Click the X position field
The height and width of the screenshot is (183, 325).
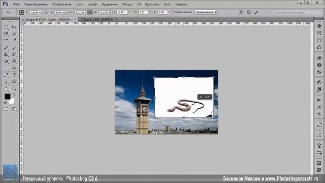tap(36, 12)
